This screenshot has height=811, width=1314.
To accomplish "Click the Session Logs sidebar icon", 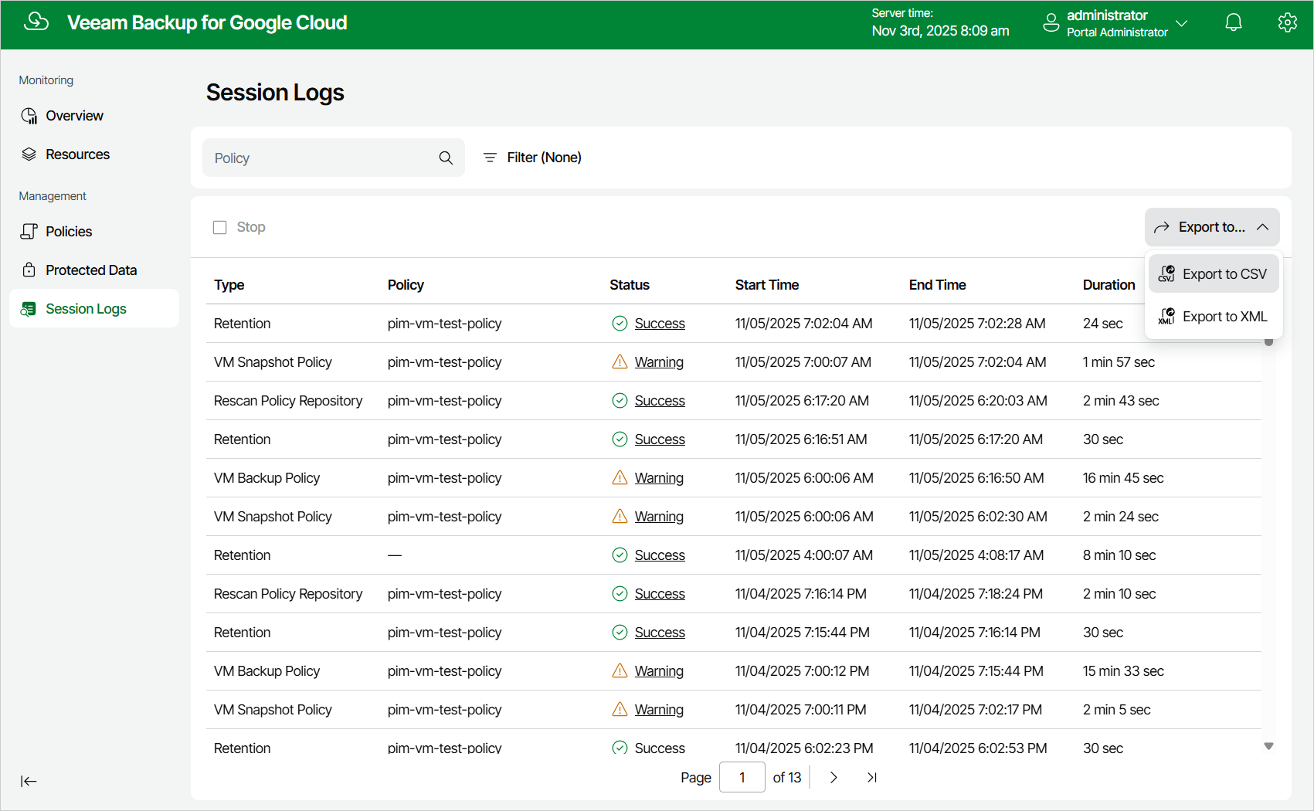I will pyautogui.click(x=29, y=309).
